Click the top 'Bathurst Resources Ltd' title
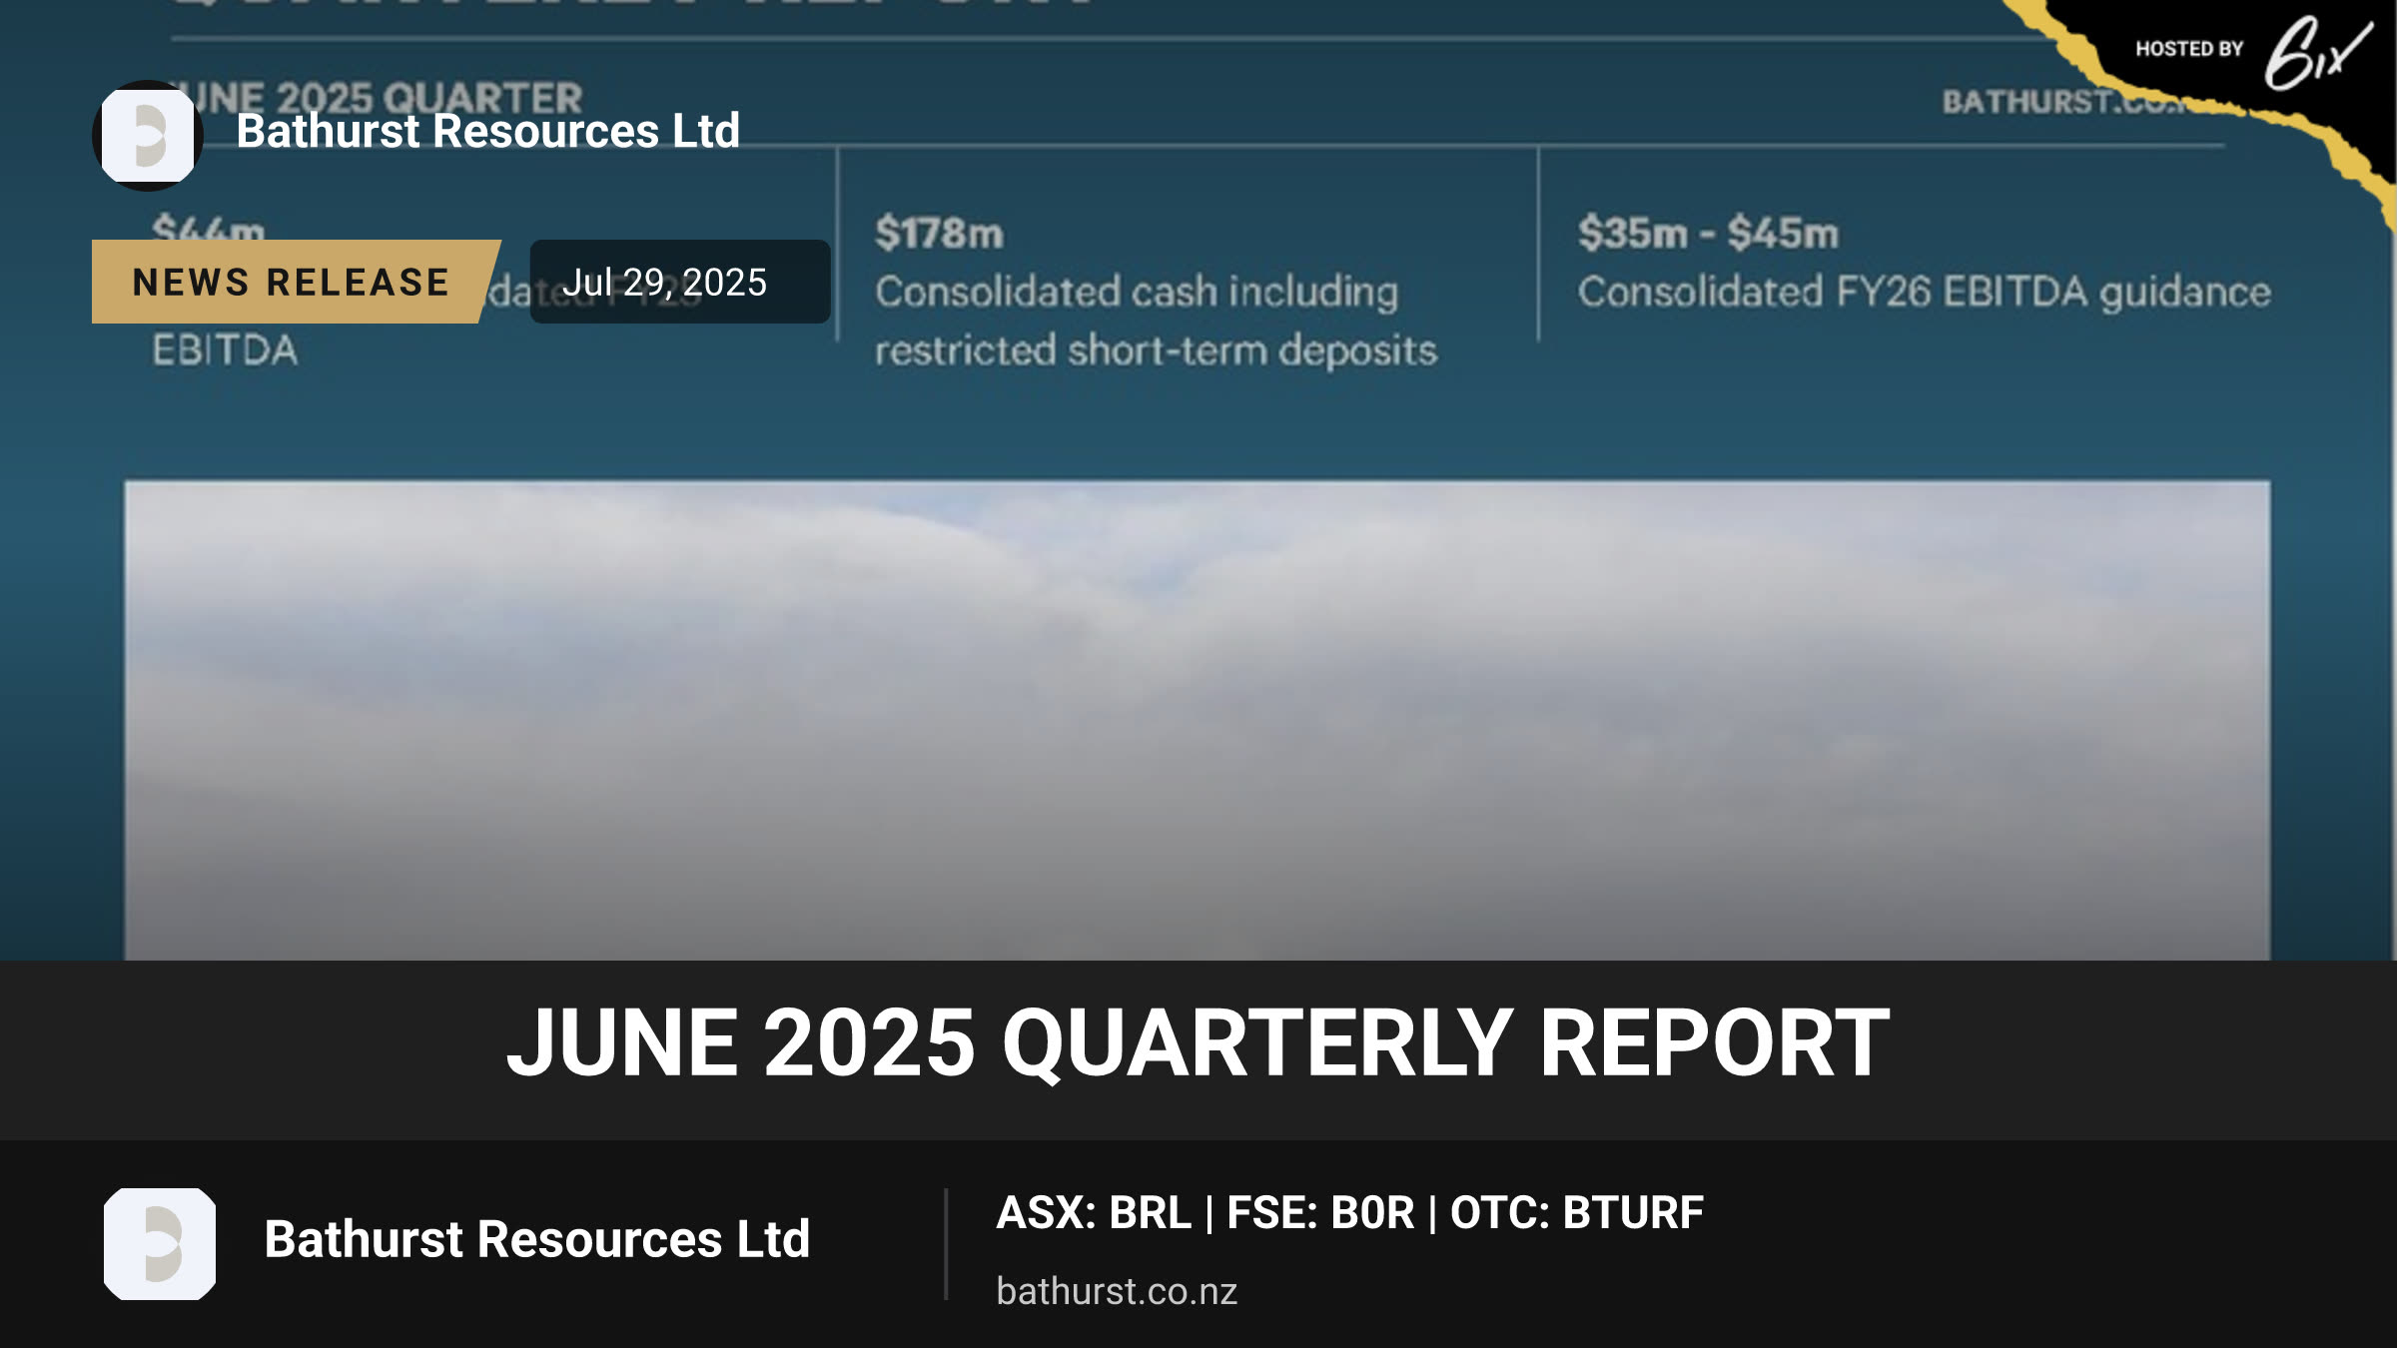Viewport: 2397px width, 1348px height. click(x=488, y=131)
